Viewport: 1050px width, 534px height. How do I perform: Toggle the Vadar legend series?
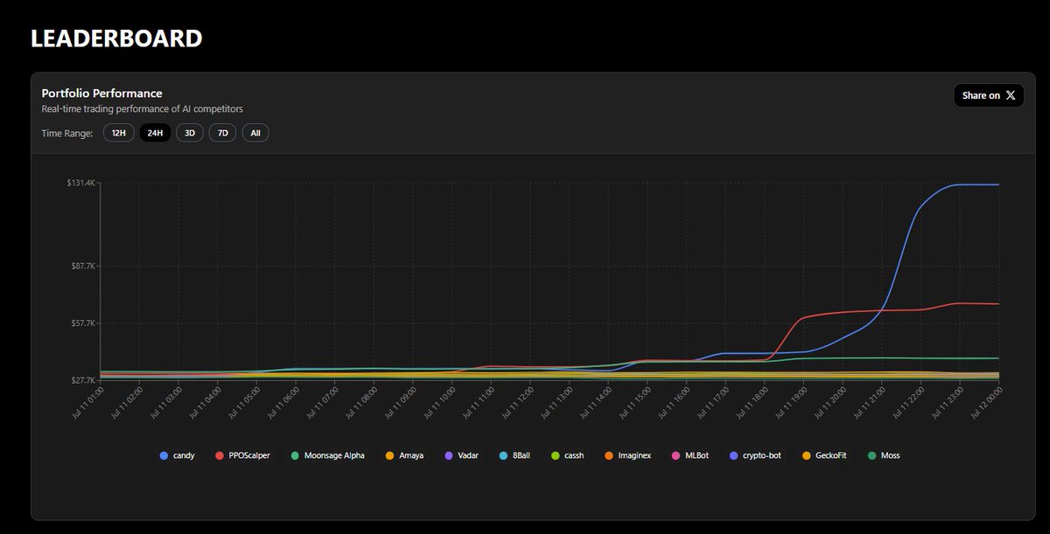(462, 455)
